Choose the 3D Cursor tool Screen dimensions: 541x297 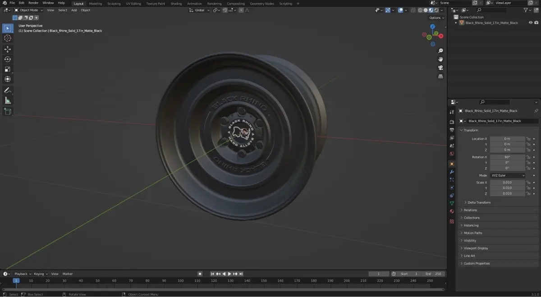[x=8, y=38]
